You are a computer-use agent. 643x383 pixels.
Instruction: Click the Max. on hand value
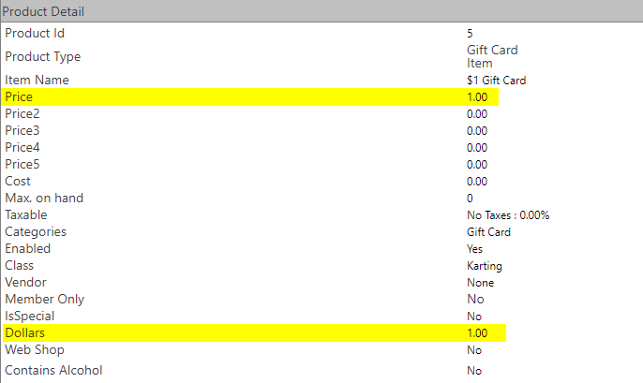470,199
